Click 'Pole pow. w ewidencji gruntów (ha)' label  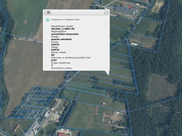click(71, 58)
